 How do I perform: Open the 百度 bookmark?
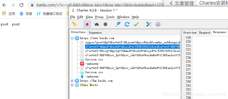(26, 14)
